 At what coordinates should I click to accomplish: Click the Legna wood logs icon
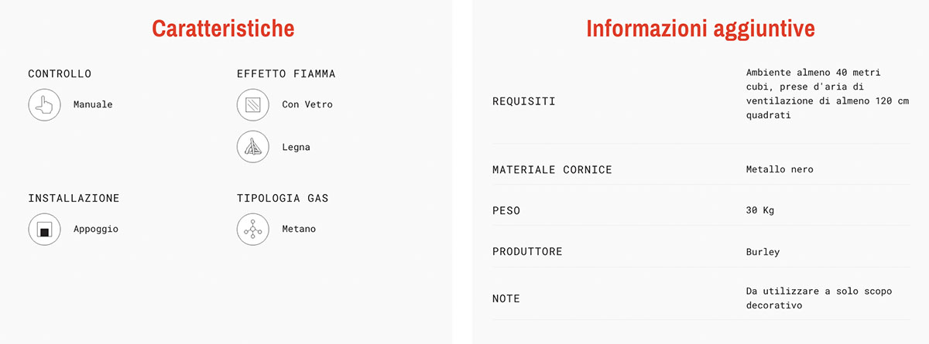(252, 147)
